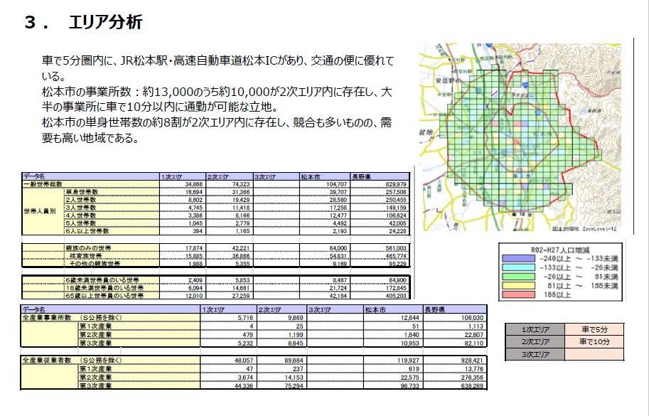This screenshot has width=649, height=416.
Task: Select the value '106,030' under 長野県
Action: 472,318
